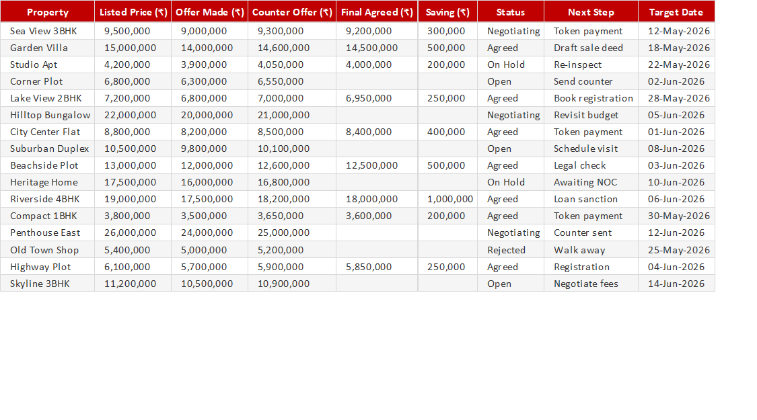Click the Penthouse East cell
Viewport: 757px width, 420px height.
[47, 233]
